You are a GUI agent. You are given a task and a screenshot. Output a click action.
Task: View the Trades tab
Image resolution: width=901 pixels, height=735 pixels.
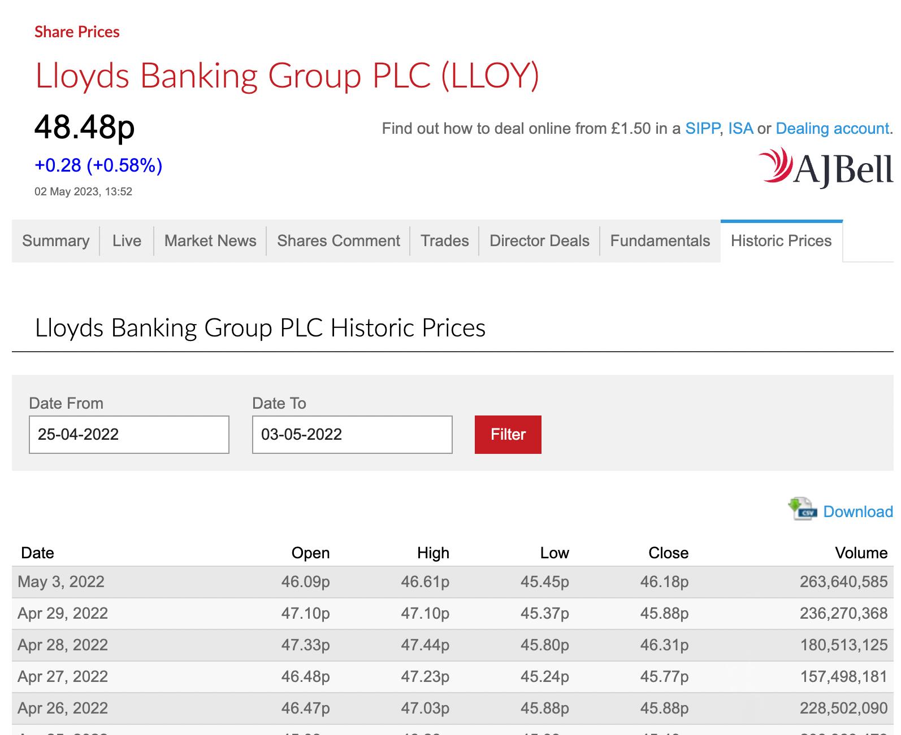coord(445,241)
